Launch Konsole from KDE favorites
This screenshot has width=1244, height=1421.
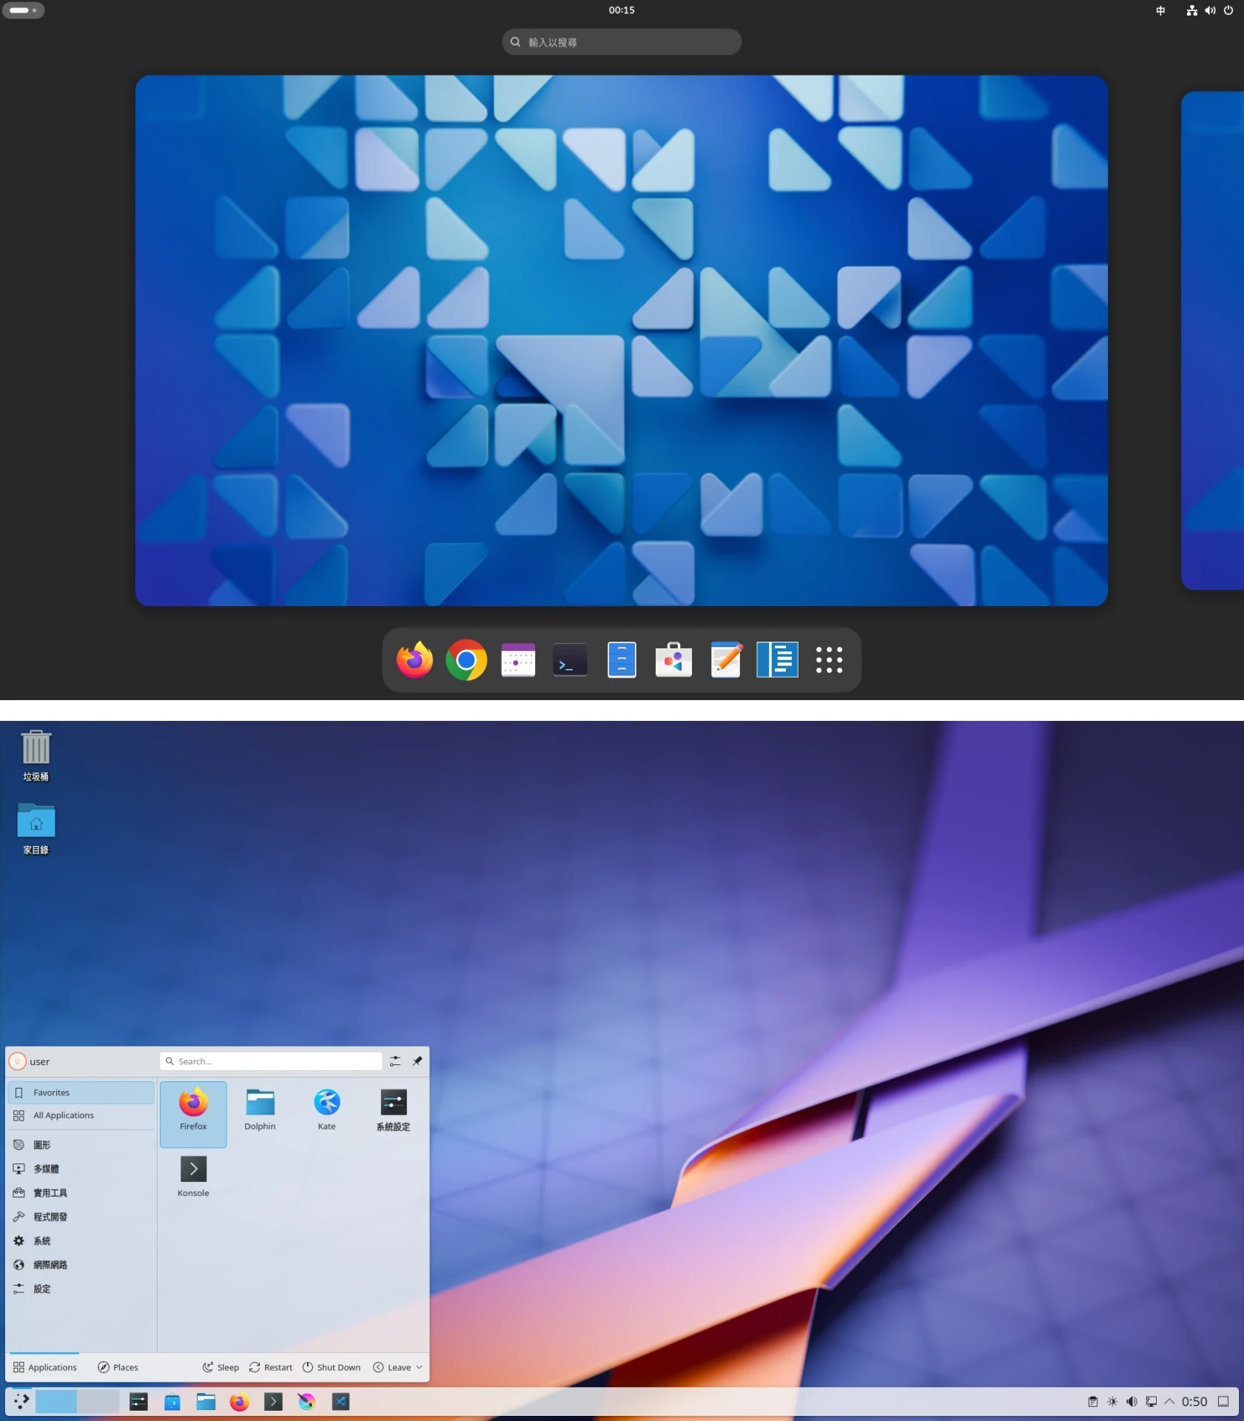click(x=193, y=1180)
